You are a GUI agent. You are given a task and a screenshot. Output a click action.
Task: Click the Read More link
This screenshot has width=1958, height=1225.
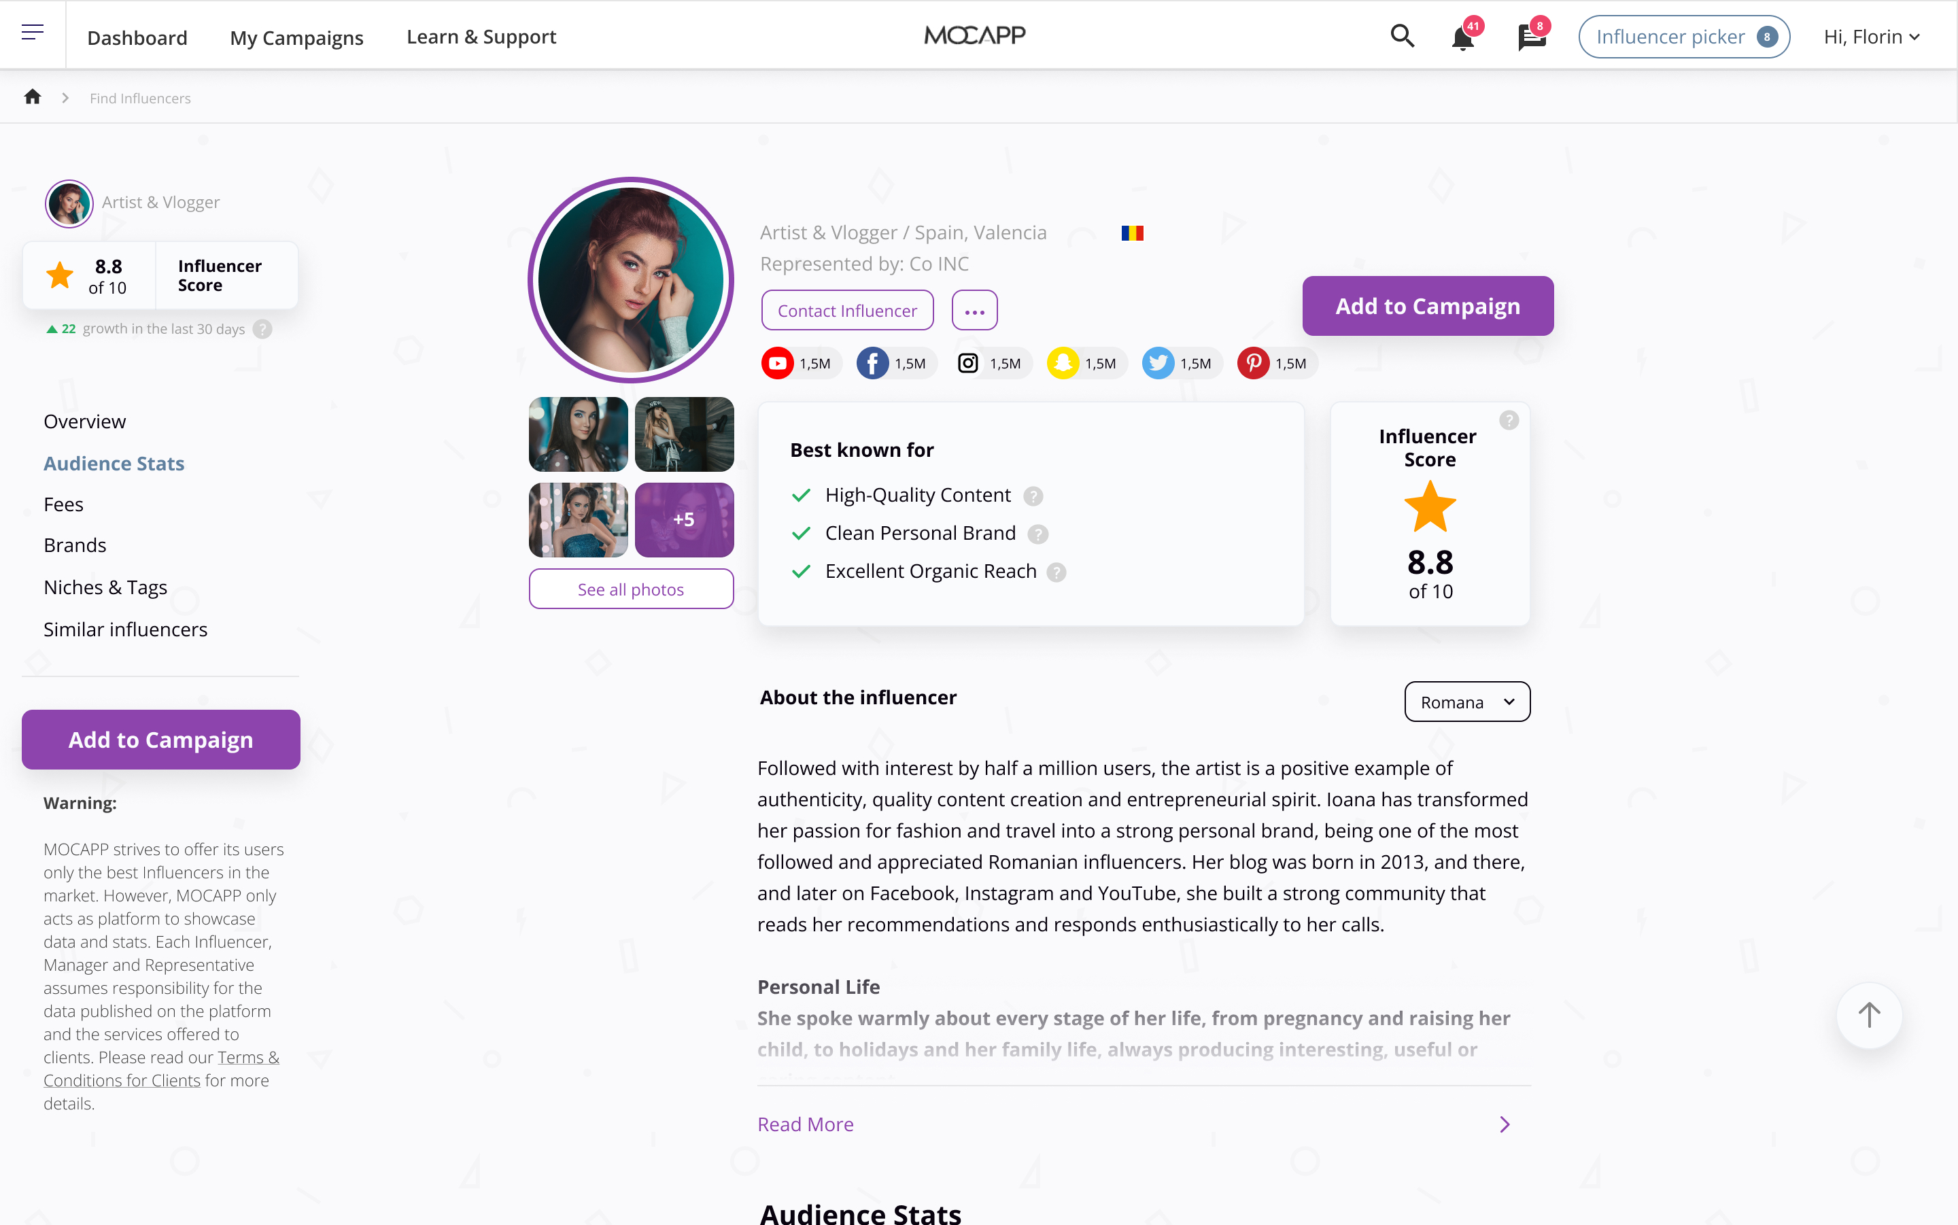point(804,1124)
